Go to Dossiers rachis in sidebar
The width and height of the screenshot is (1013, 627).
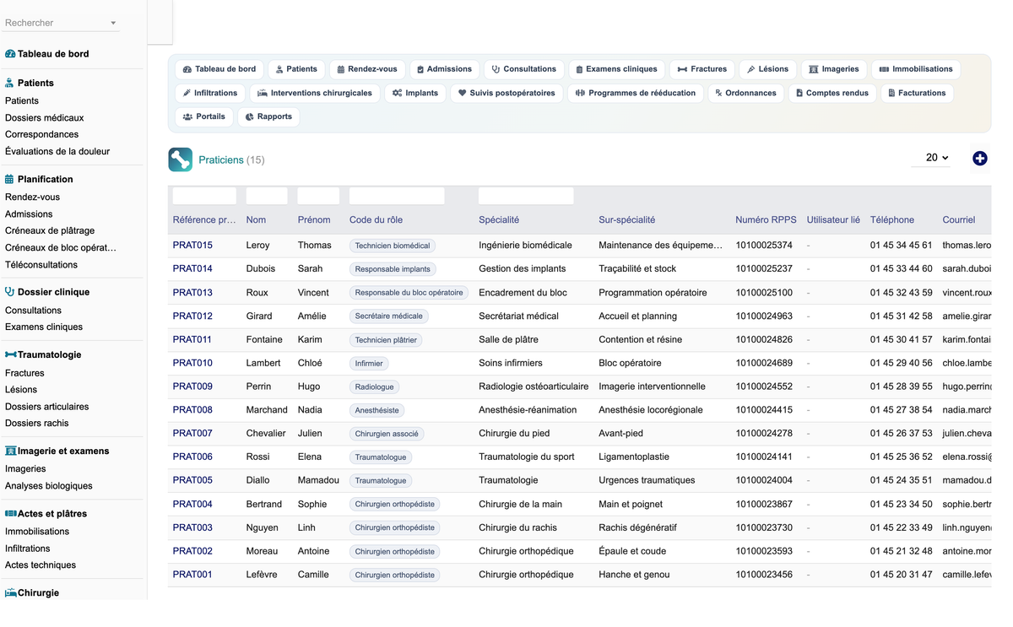[x=37, y=424]
